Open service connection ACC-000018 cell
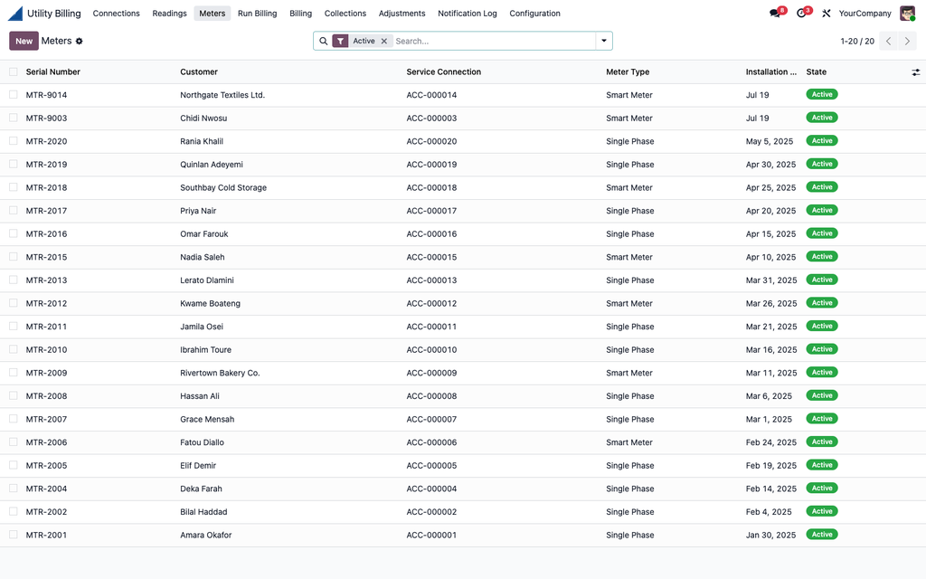Viewport: 926px width, 579px height. pyautogui.click(x=431, y=188)
